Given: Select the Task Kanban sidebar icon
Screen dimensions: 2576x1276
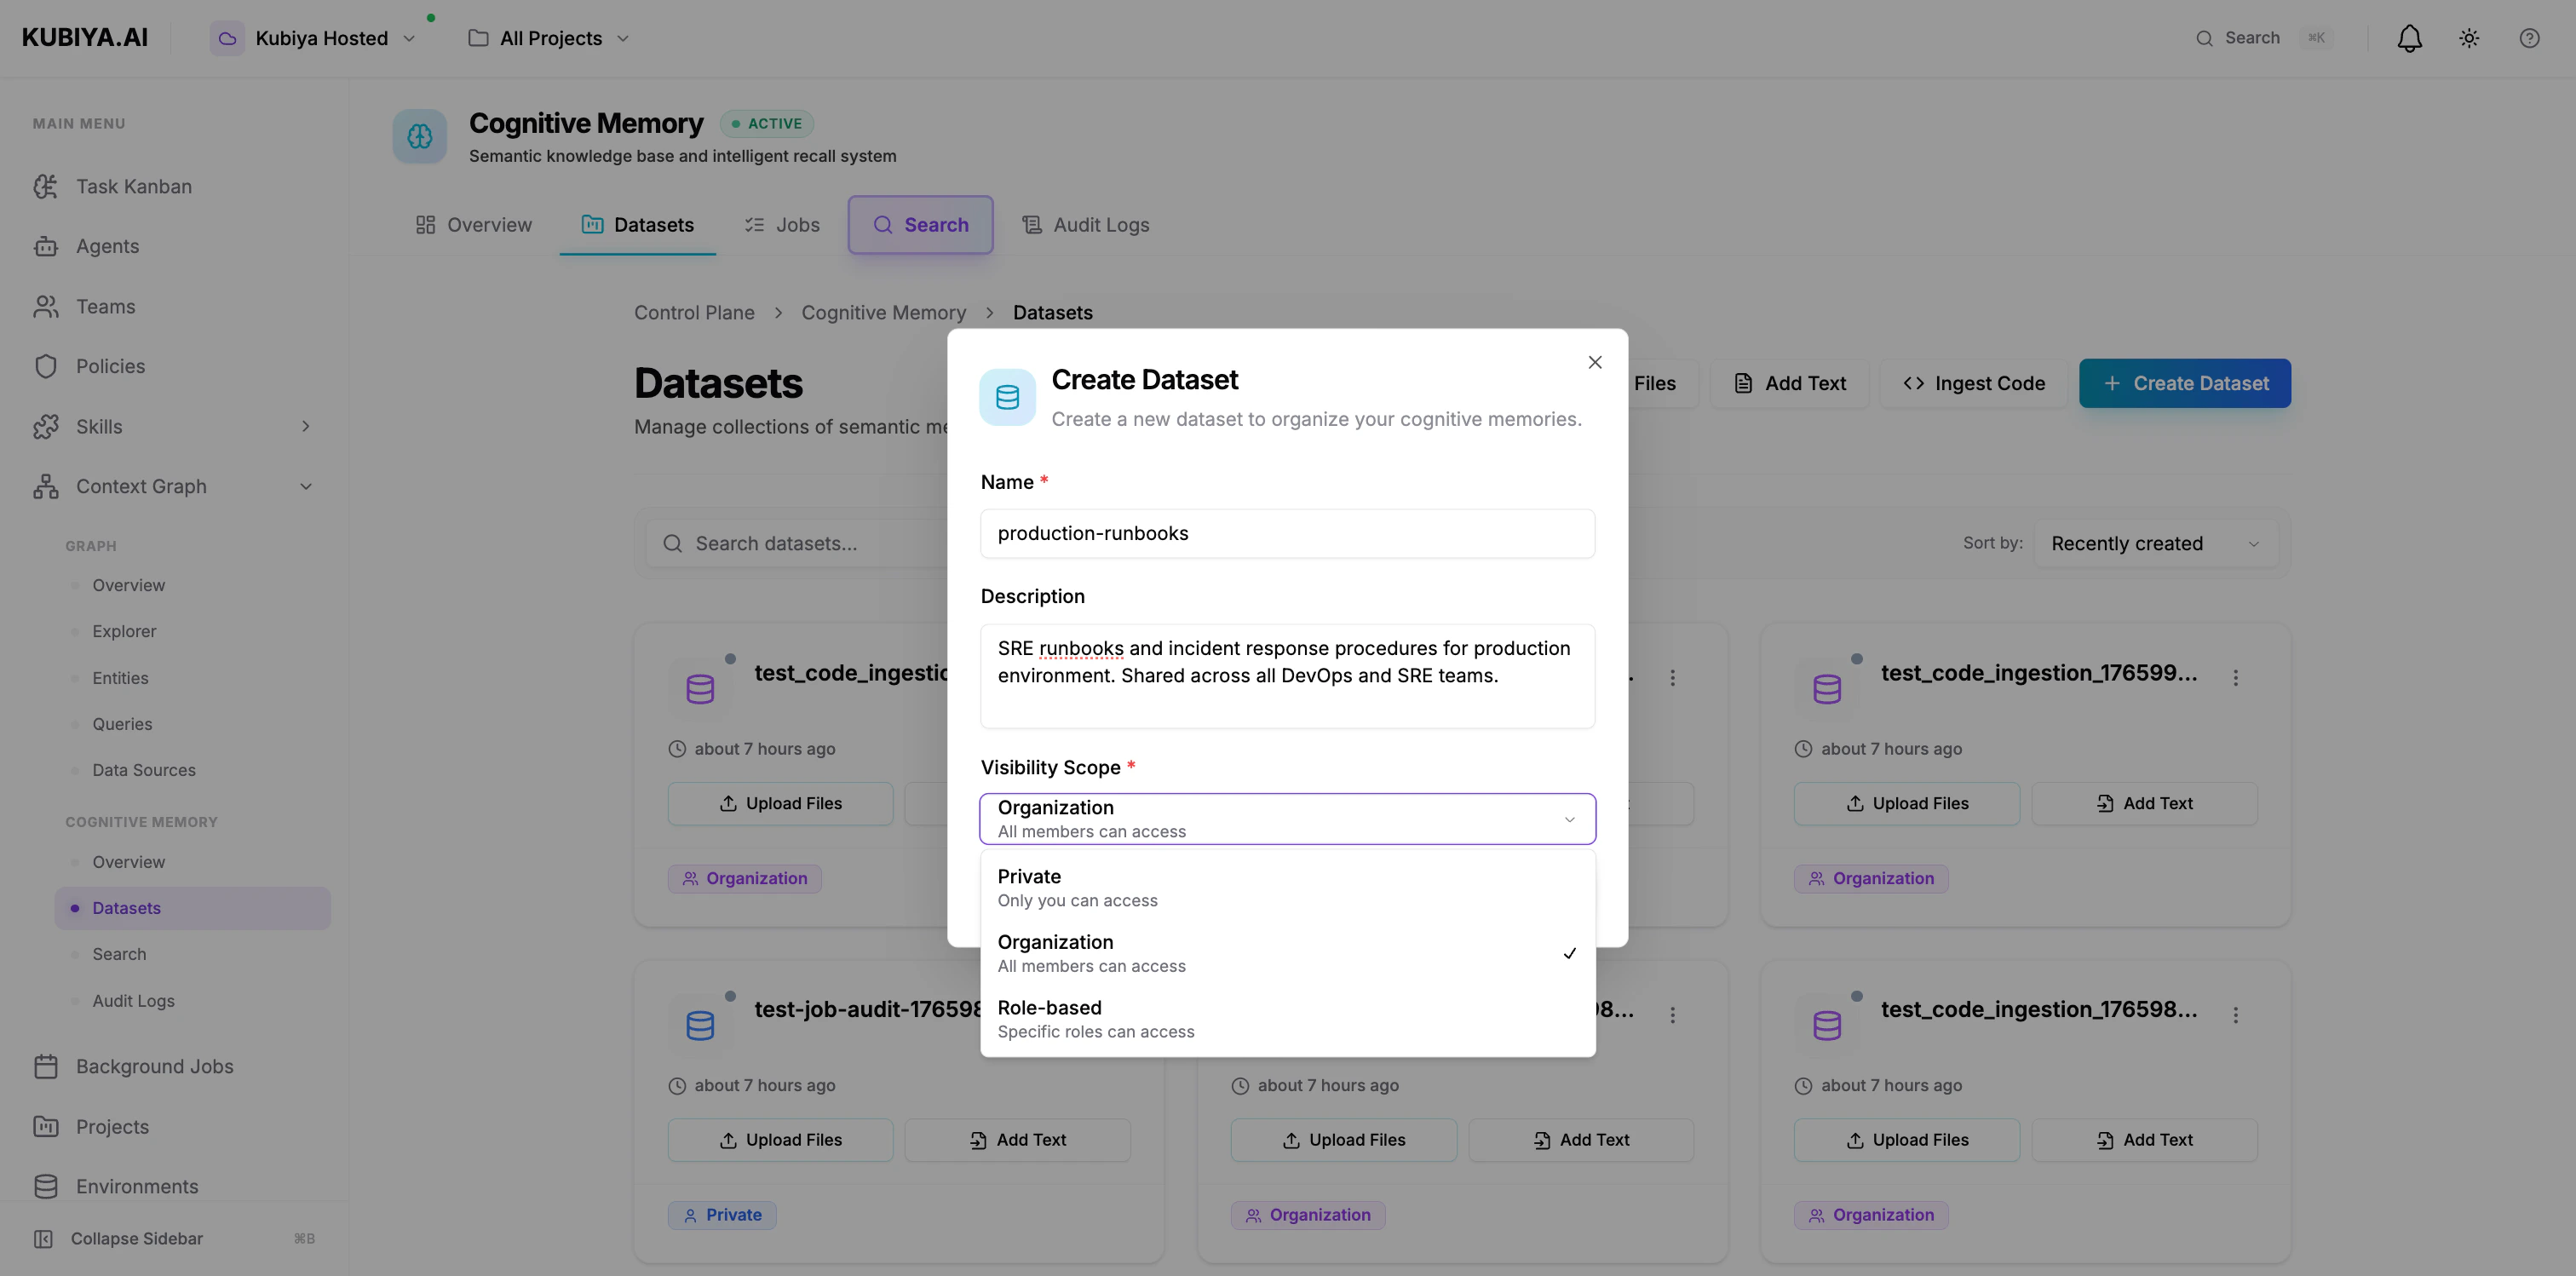Looking at the screenshot, I should point(46,186).
